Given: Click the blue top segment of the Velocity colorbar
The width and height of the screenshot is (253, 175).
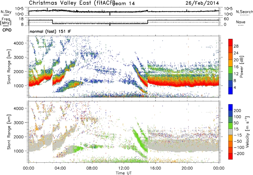Looking at the screenshot, I should point(231,107).
